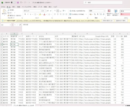Open the ファイル (File) menu
Viewport: 130px width, 107px height.
point(3,7)
